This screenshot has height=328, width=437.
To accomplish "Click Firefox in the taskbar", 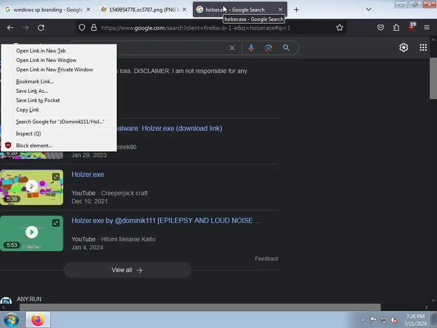I will point(38,319).
